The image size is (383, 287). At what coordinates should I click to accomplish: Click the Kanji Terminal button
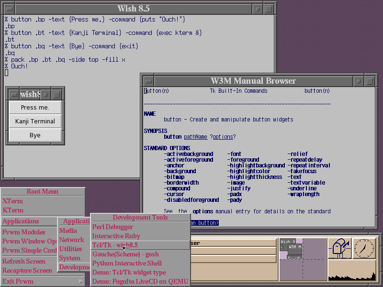click(35, 121)
